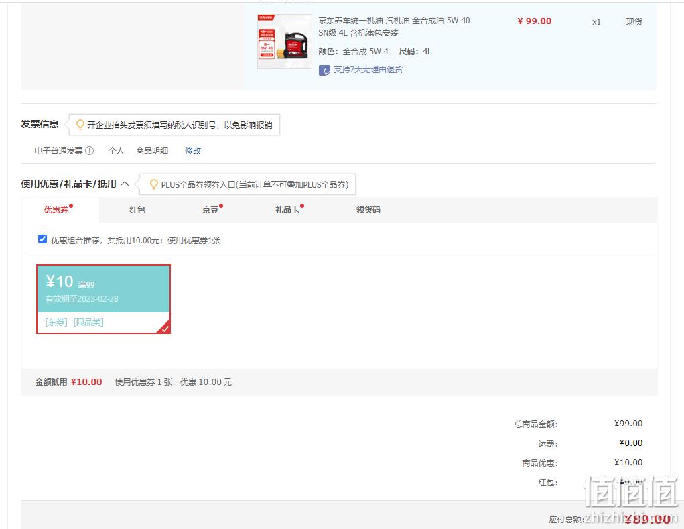This screenshot has width=684, height=529.
Task: Select the ¥10 满99 coupon card
Action: coord(103,299)
